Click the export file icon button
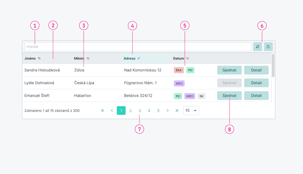 pyautogui.click(x=268, y=47)
